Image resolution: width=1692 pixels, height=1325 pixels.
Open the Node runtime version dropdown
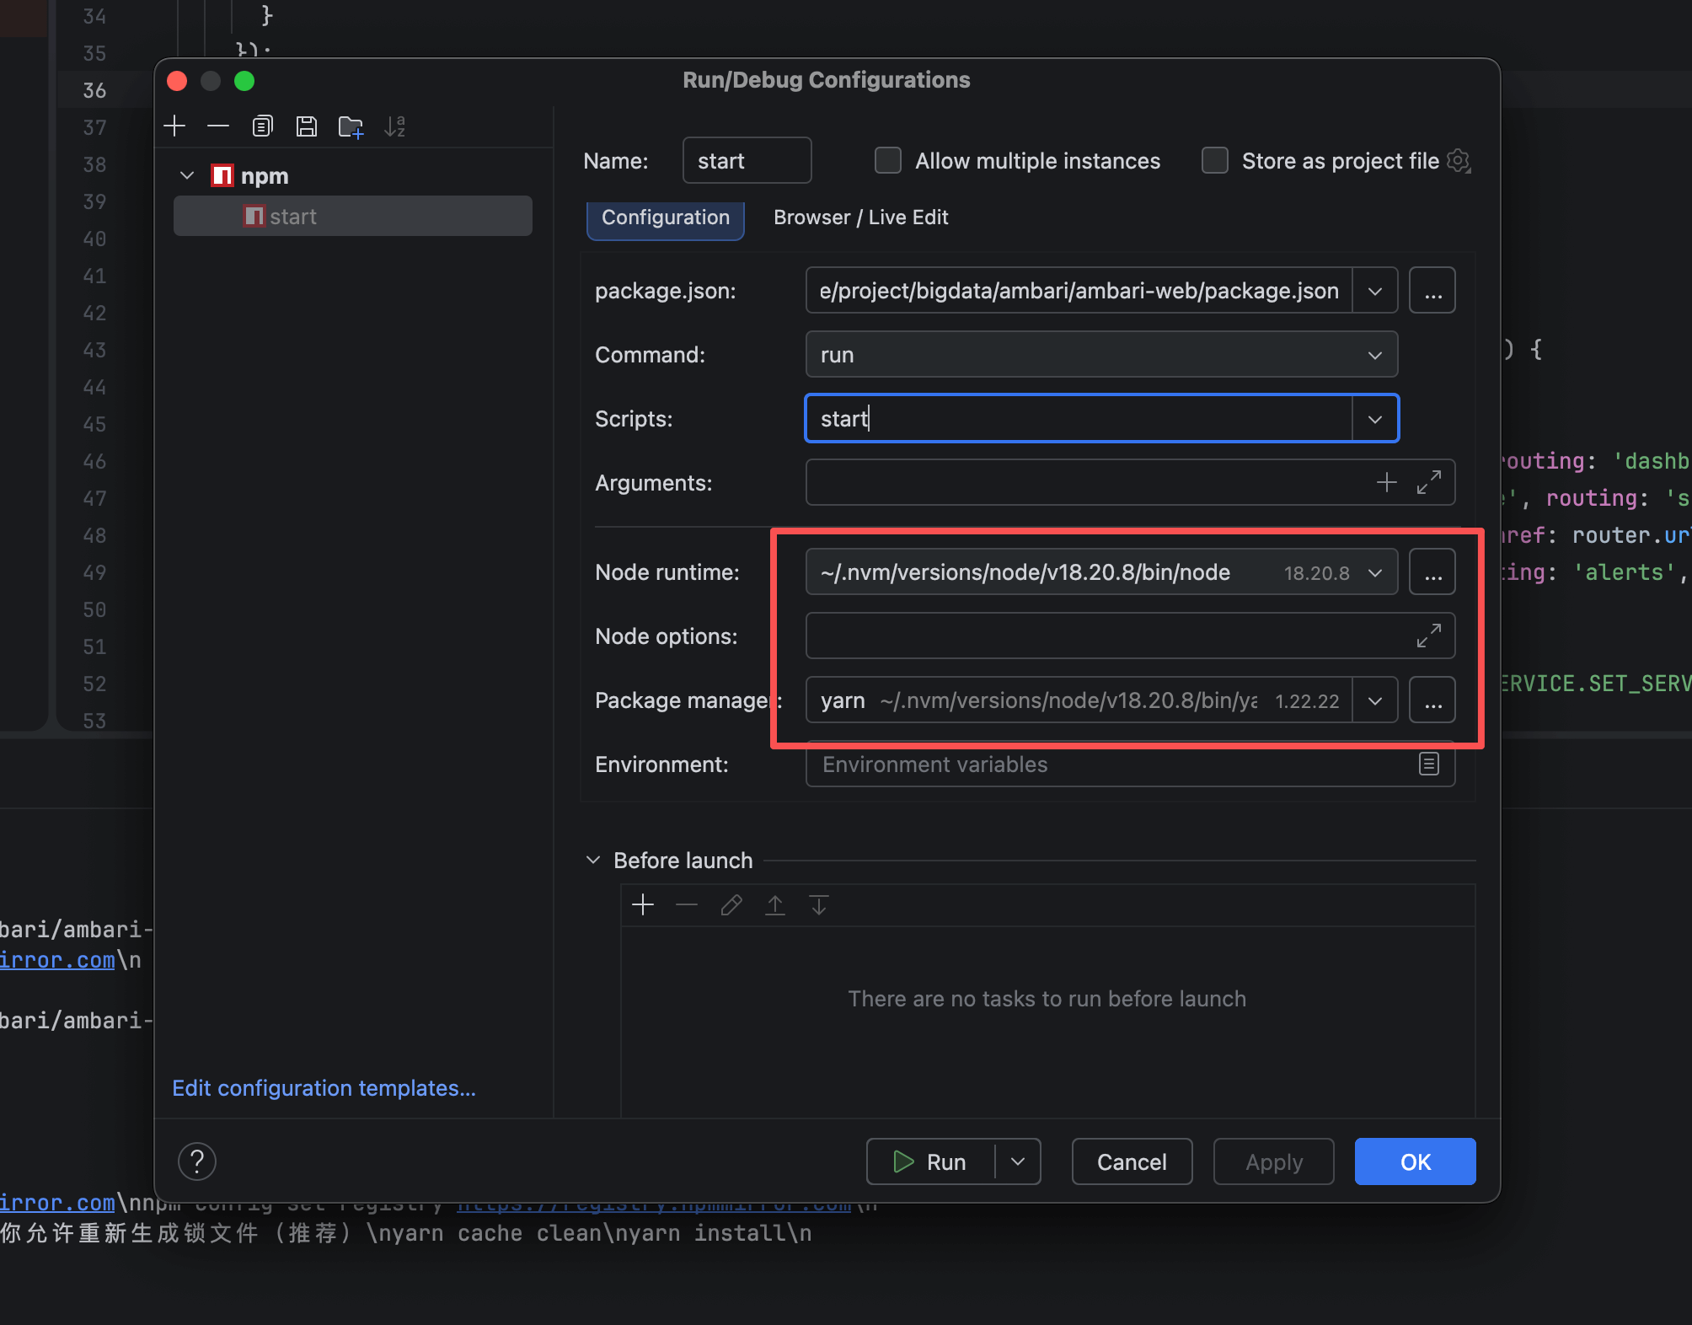tap(1375, 572)
